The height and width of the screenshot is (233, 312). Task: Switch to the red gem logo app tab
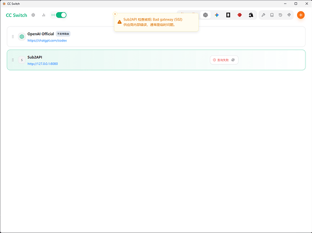click(x=239, y=15)
